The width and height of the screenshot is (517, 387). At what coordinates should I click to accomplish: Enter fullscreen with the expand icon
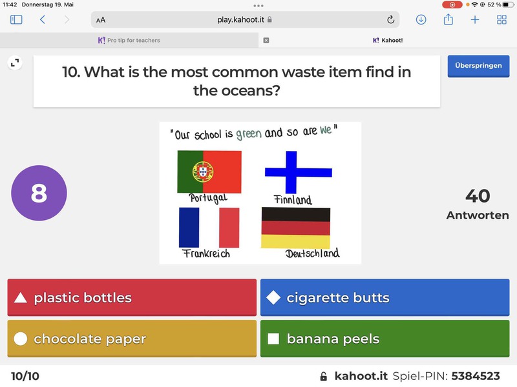(x=14, y=63)
